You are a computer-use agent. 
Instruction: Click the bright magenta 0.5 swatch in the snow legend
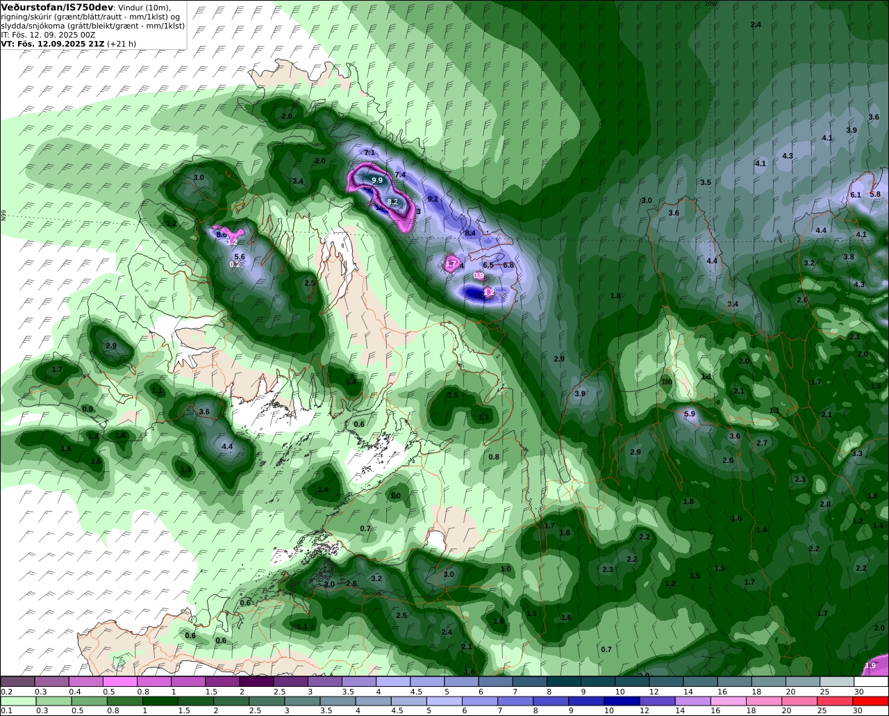click(120, 681)
